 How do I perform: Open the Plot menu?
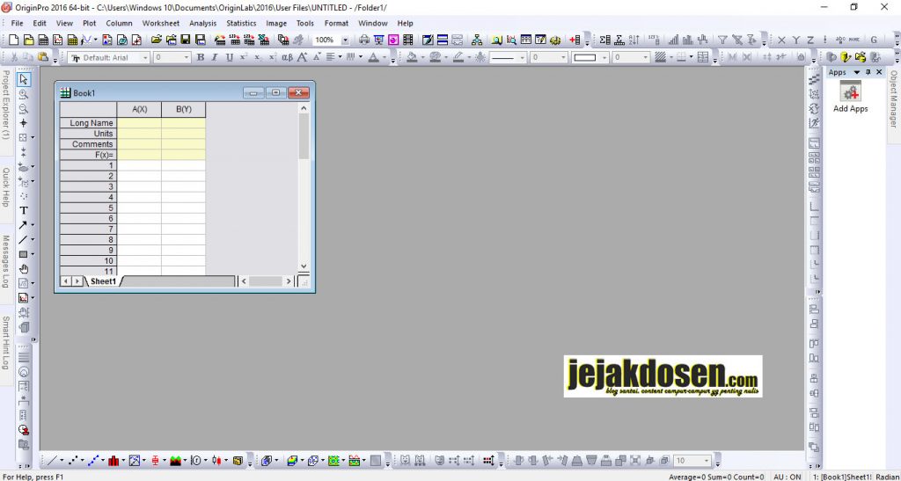[x=89, y=24]
